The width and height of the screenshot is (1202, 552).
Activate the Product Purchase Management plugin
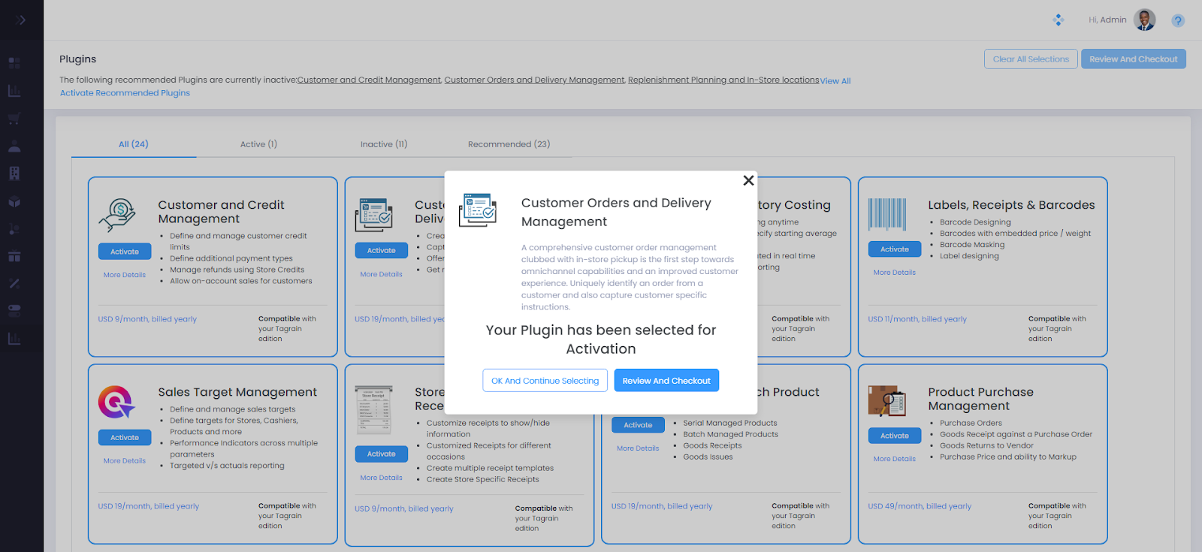point(895,436)
